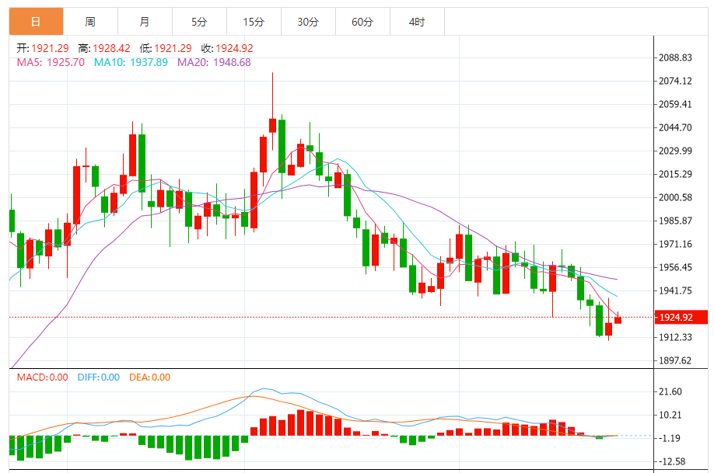Click the DIFF:0.00 indicator label
This screenshot has width=714, height=473.
pos(98,377)
